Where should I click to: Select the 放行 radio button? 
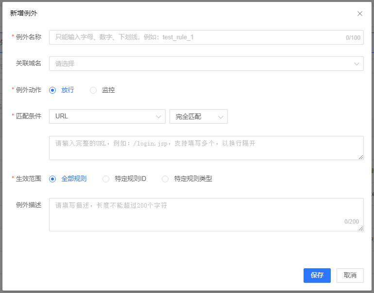(52, 90)
